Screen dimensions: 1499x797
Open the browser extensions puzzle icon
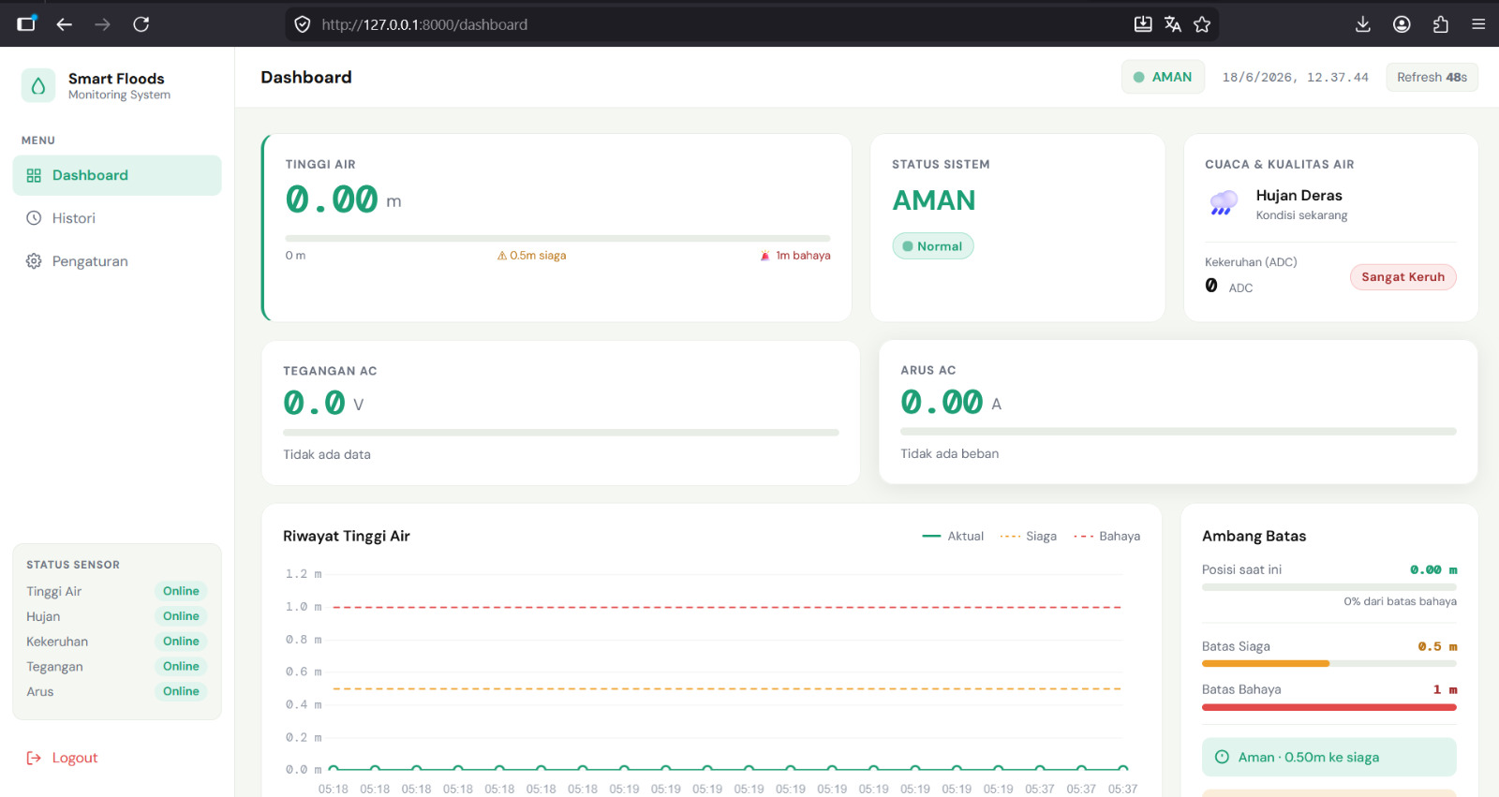pos(1441,24)
